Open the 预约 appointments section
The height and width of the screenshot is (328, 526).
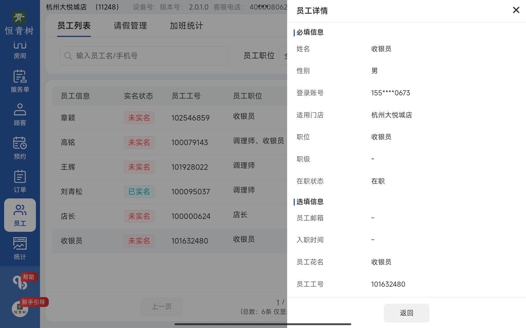point(20,148)
